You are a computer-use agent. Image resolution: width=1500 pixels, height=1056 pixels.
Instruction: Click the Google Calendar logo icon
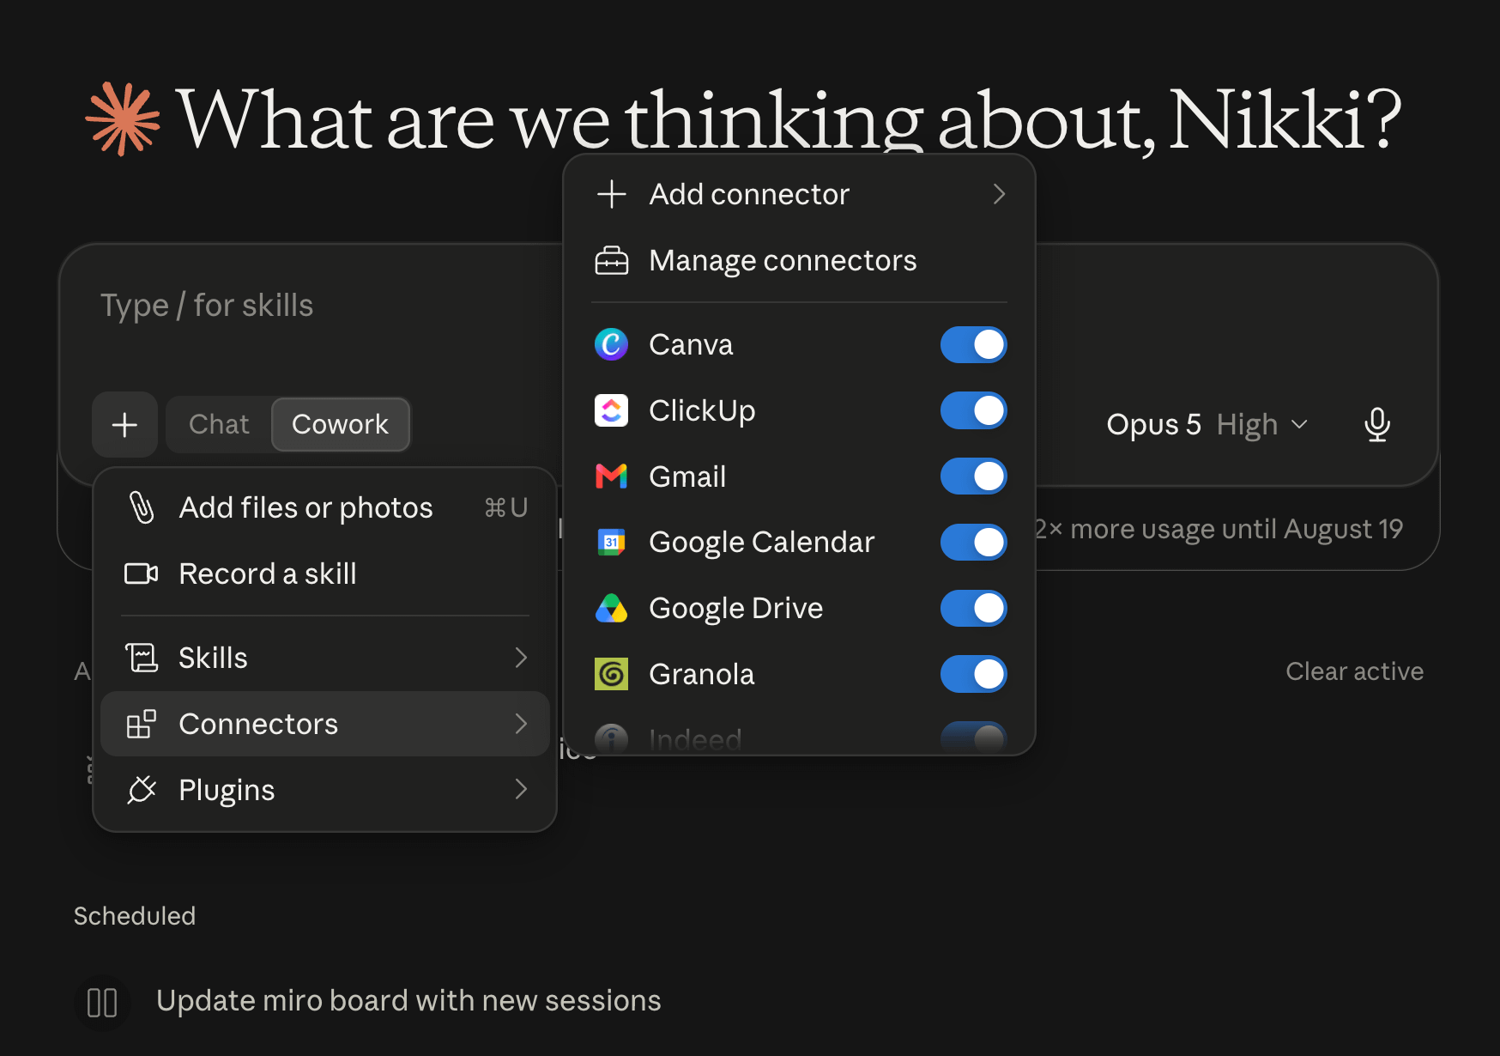[612, 542]
